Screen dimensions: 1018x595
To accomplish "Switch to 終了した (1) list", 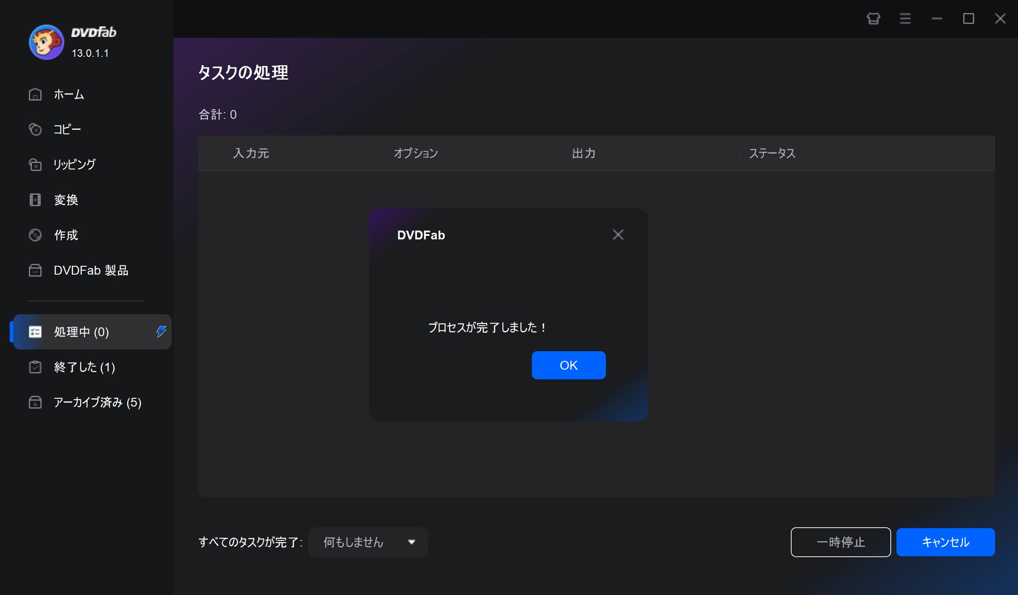I will (x=85, y=367).
